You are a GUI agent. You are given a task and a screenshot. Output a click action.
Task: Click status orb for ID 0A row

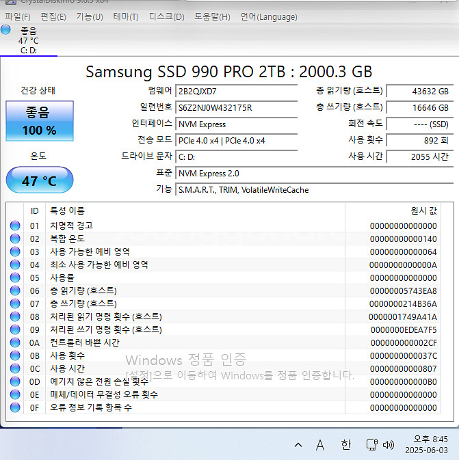[x=15, y=342]
